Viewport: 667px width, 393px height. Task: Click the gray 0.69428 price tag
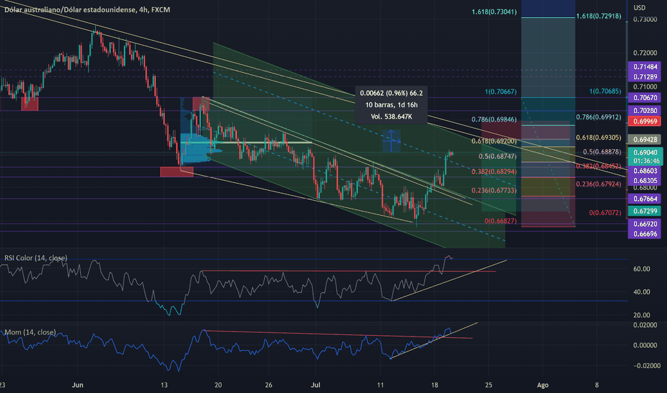click(x=644, y=139)
